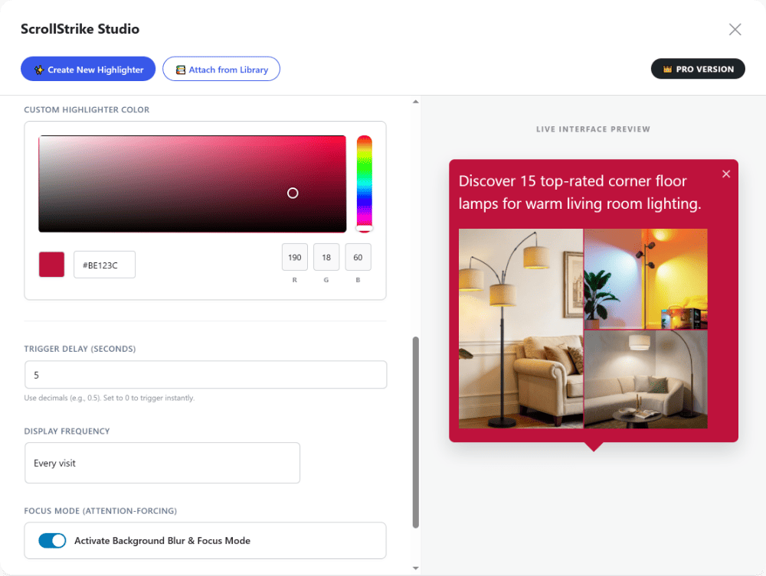
Task: Click the FOCUS MODE (ATTENTION-FORCING) label
Action: 100,511
